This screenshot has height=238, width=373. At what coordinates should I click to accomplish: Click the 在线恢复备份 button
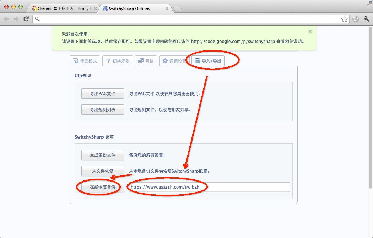(103, 187)
